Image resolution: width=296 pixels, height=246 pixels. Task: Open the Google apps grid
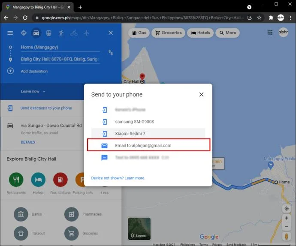(270, 33)
